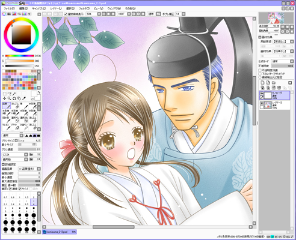The width and height of the screenshot is (296, 240).
Task: Open the レイヤー menu
Action: (x=56, y=8)
